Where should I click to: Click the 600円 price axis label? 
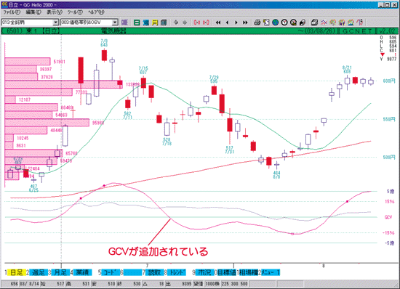[389, 81]
